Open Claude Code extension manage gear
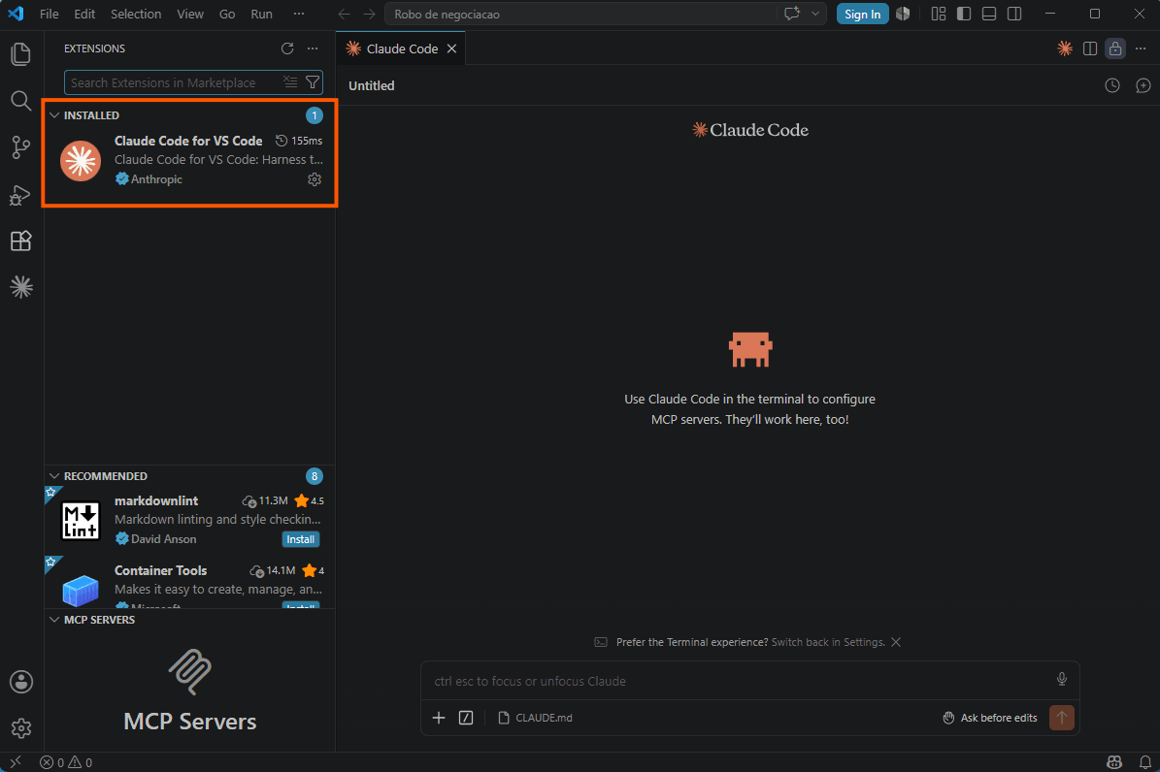1160x772 pixels. click(x=315, y=179)
